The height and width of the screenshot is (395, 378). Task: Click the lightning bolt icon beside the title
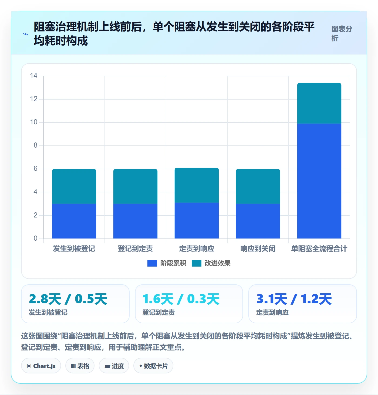coord(26,34)
